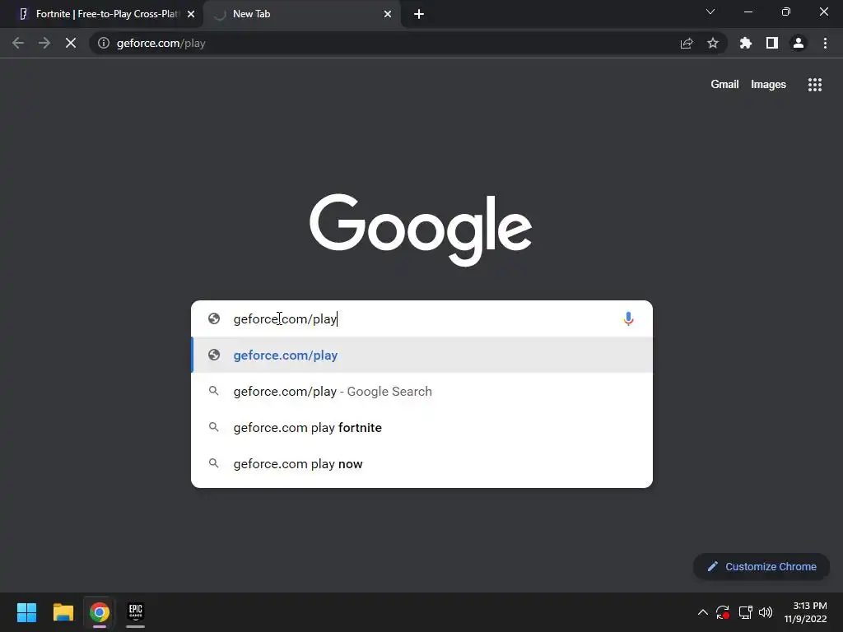Start voice search with the microphone
This screenshot has width=843, height=632.
[x=628, y=318]
